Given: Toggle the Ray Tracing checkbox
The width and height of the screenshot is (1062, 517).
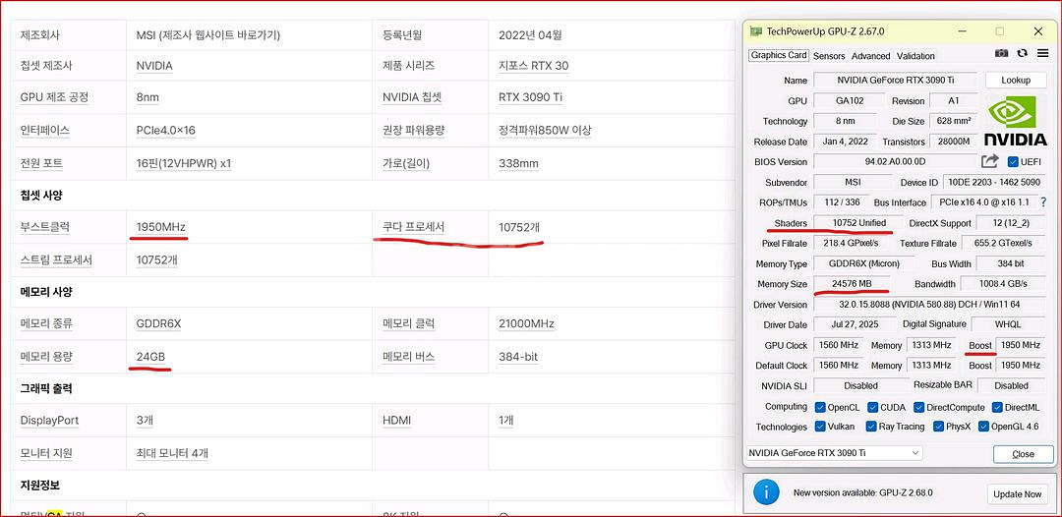Looking at the screenshot, I should coord(871,427).
